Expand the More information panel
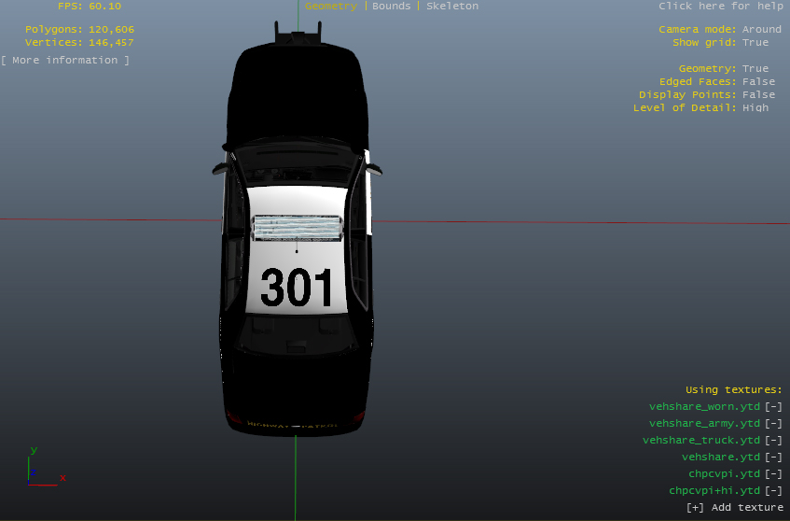 [x=65, y=60]
